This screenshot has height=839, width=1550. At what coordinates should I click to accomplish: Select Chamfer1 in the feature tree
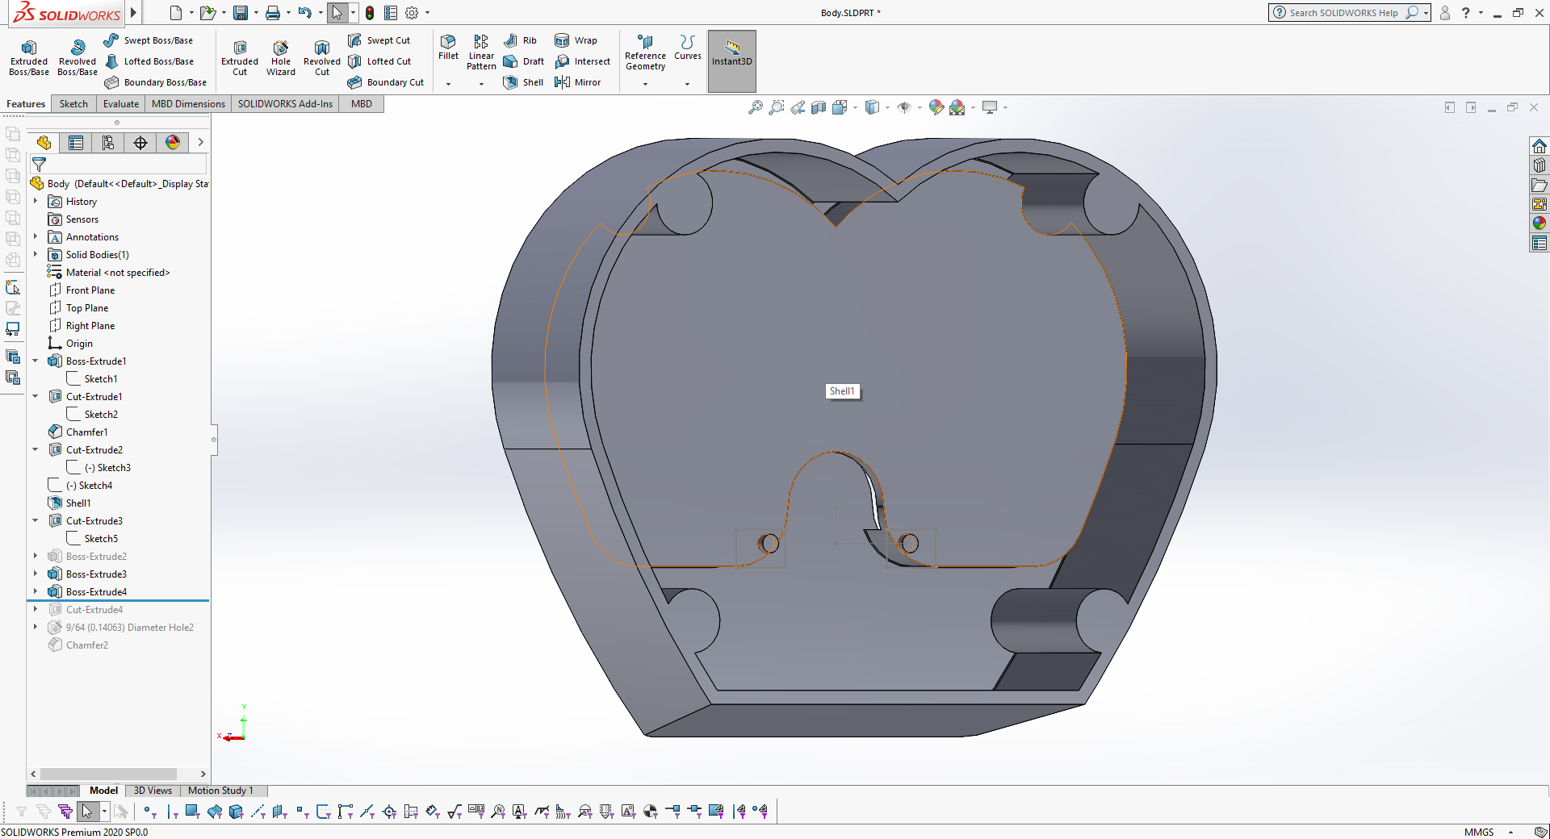point(86,432)
